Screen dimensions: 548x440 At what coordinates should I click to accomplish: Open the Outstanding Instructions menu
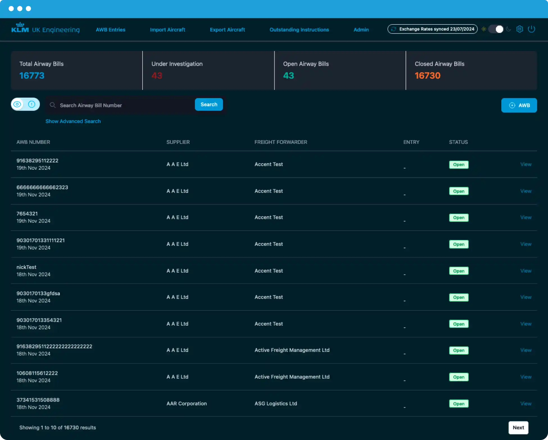pos(299,30)
